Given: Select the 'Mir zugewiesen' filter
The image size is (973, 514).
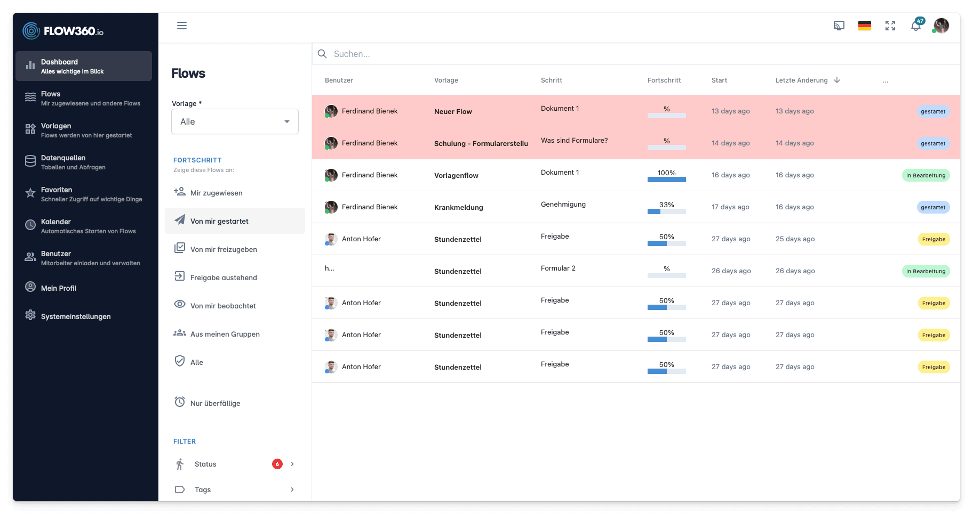Looking at the screenshot, I should pos(216,193).
